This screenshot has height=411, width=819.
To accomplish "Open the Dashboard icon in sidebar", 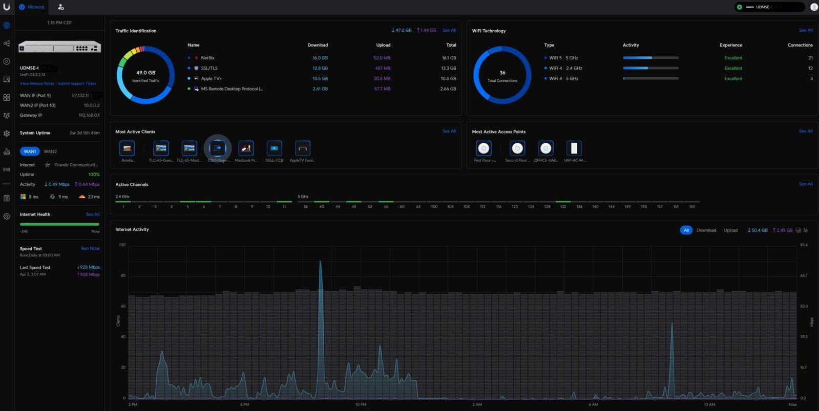I will click(x=7, y=25).
